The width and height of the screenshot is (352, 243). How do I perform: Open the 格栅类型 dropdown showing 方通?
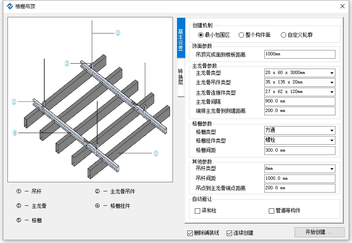point(300,130)
